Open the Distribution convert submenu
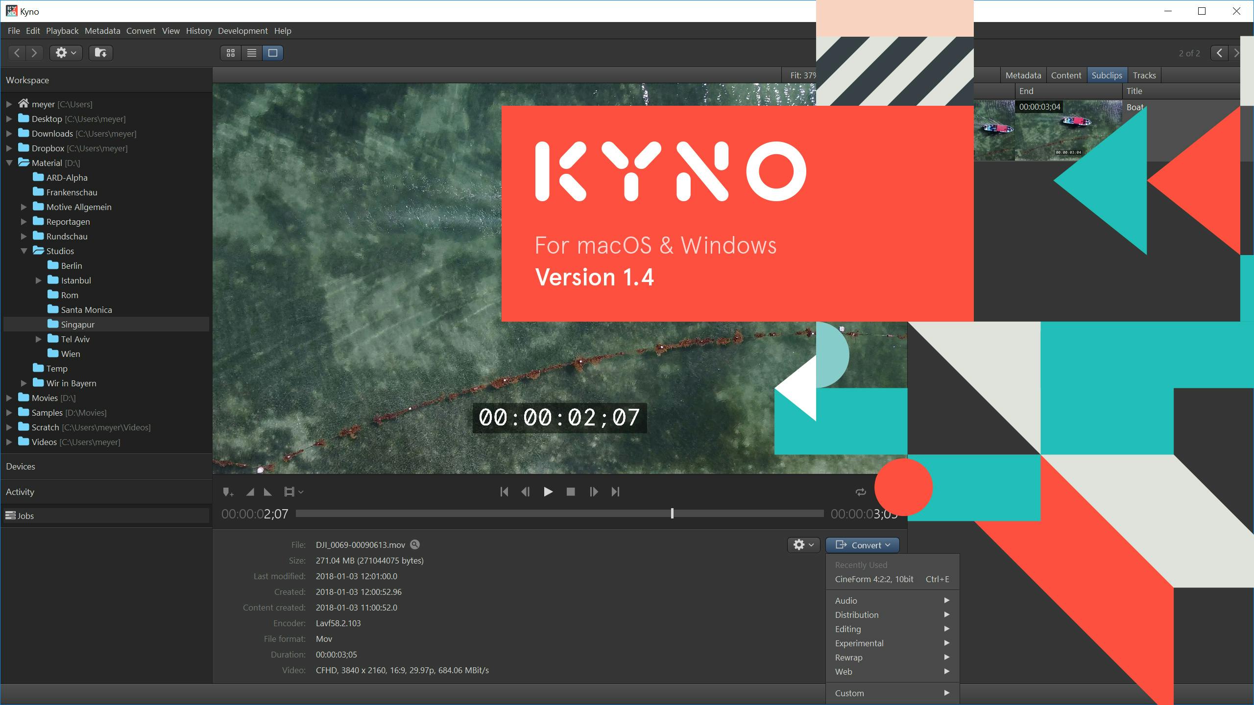 click(x=892, y=615)
